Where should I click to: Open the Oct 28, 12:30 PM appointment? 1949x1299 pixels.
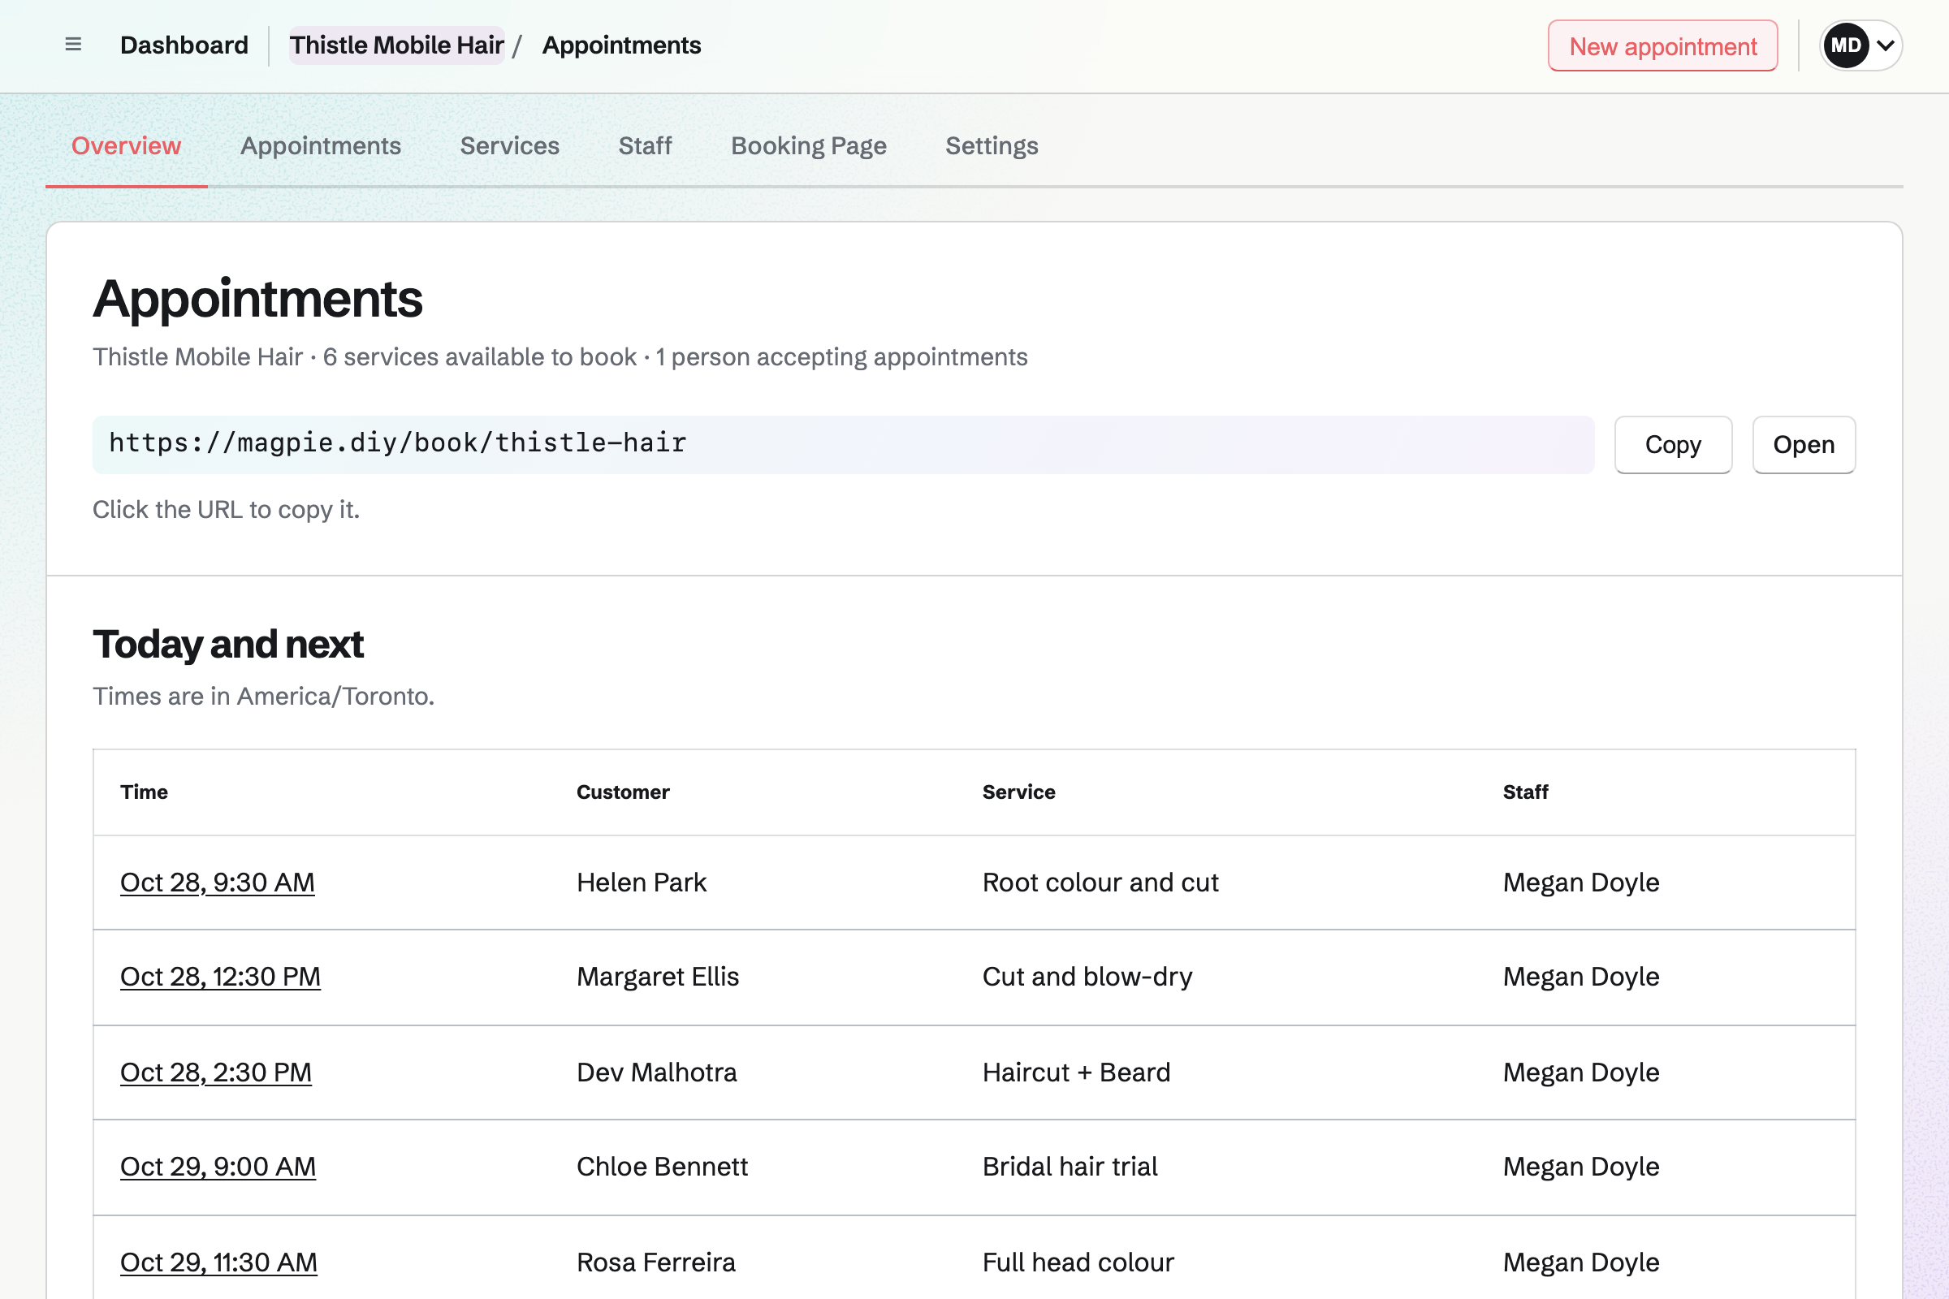click(x=220, y=977)
